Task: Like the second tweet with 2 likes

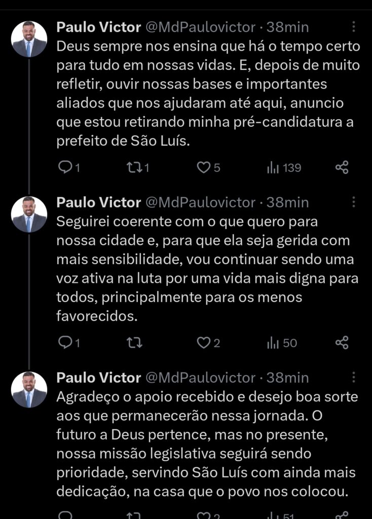Action: (x=203, y=343)
